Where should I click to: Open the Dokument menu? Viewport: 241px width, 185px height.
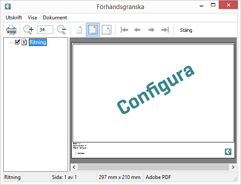pyautogui.click(x=55, y=18)
